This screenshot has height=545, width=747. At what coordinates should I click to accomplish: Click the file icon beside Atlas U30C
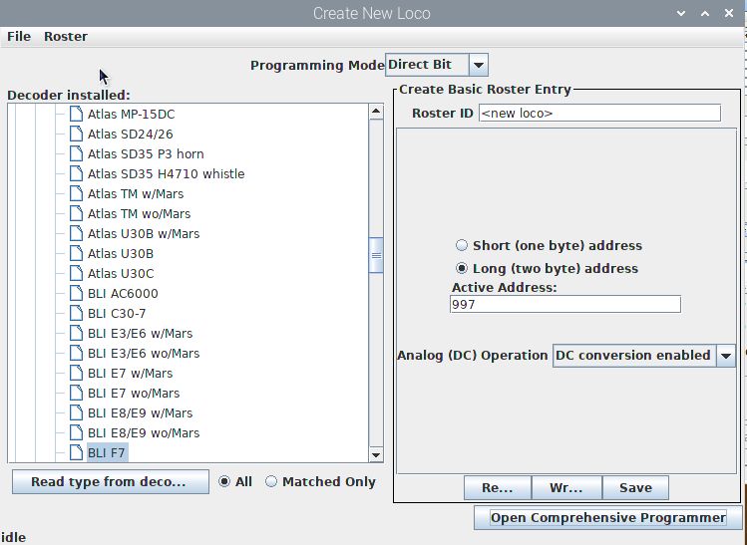coord(76,274)
